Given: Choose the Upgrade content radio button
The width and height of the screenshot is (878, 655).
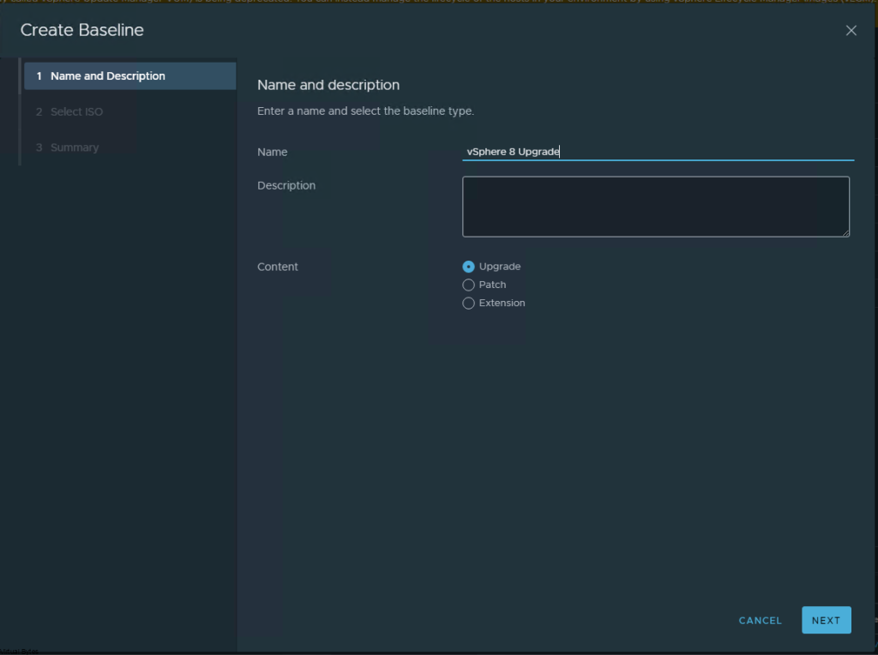Looking at the screenshot, I should pyautogui.click(x=469, y=267).
